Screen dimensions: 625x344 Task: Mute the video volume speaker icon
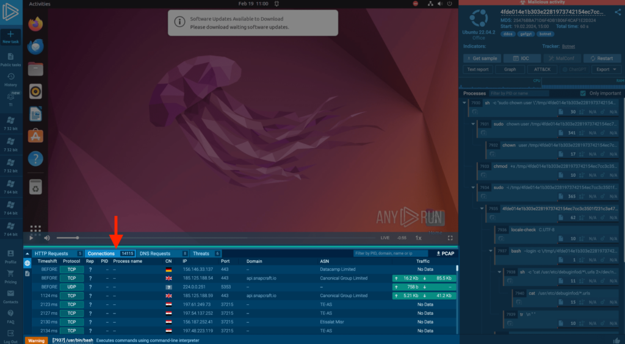47,238
